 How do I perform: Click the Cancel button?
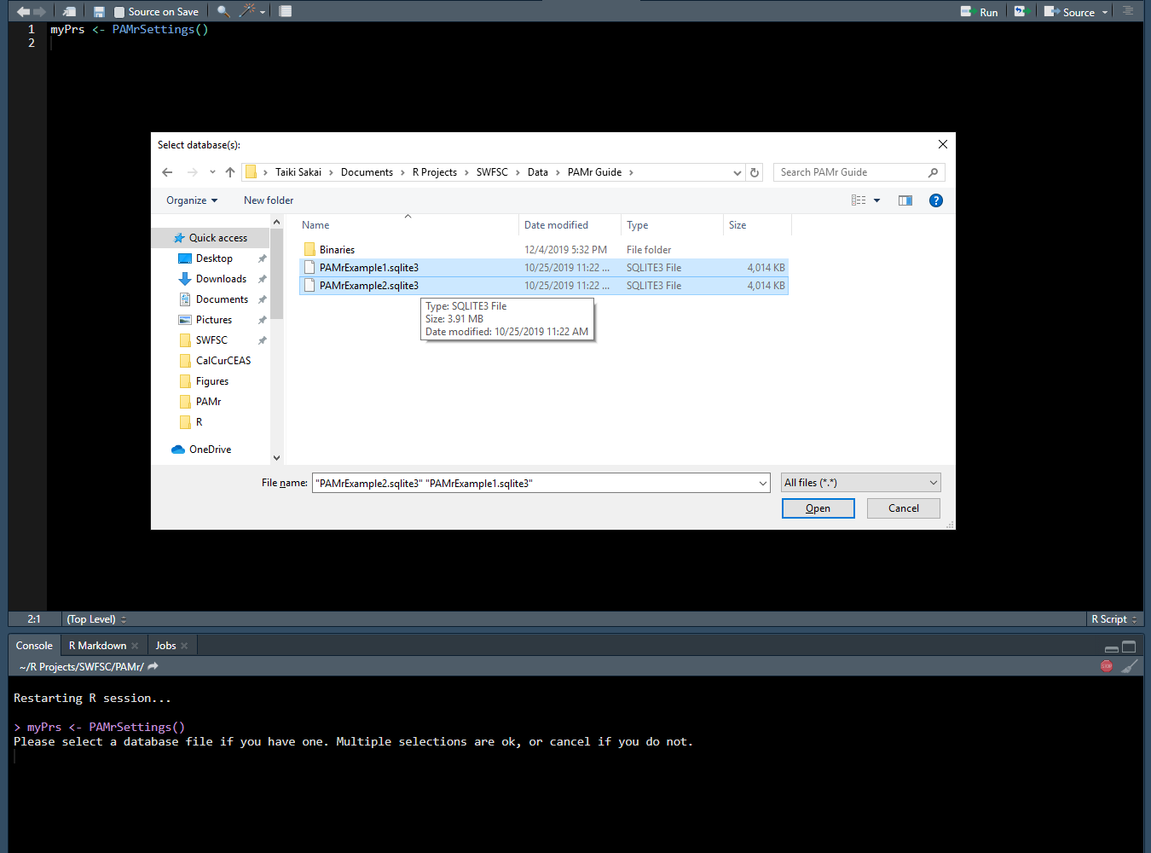(x=903, y=508)
